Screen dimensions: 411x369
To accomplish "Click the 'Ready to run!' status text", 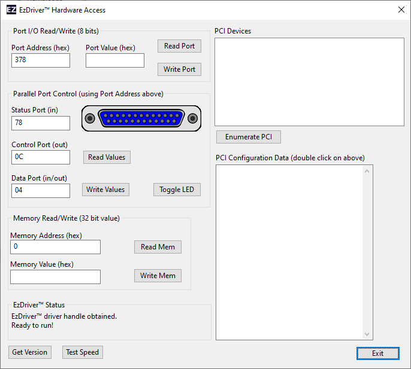I will 32,325.
